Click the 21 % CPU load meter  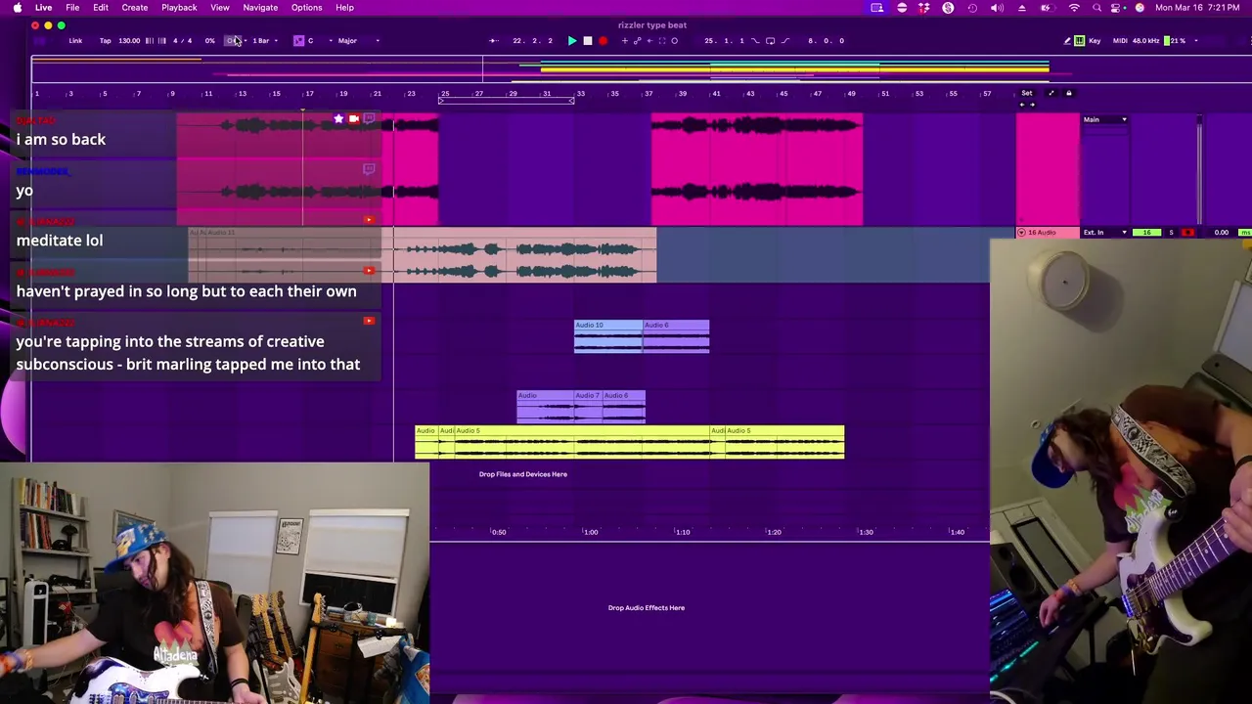[x=1178, y=41]
